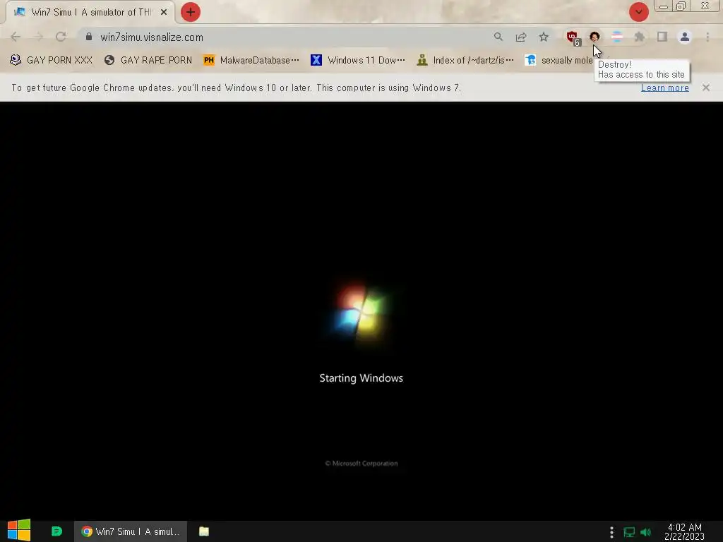Open the volume speaker tray icon
Screen dimensions: 723x542
point(645,532)
